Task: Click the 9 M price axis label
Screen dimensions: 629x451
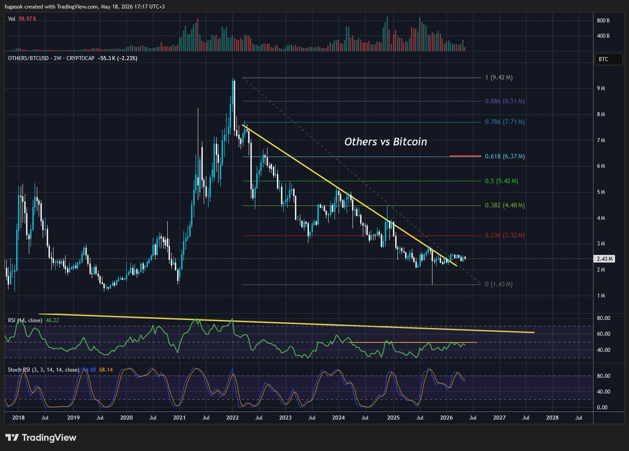Action: pos(600,88)
